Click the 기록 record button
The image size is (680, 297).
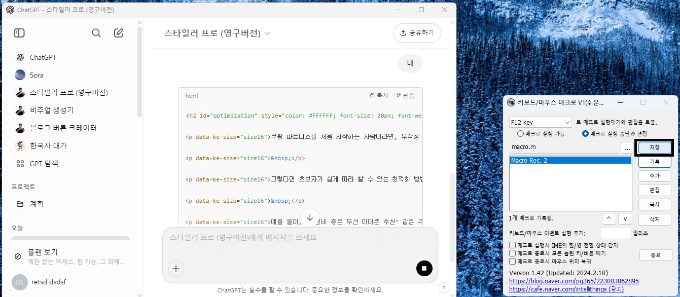654,162
